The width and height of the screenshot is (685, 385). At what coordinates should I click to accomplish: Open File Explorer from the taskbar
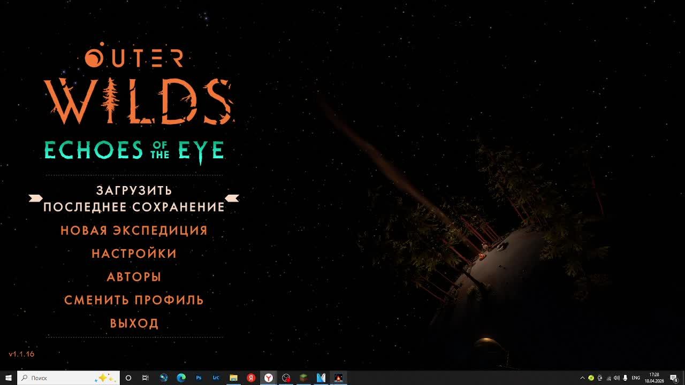[233, 378]
